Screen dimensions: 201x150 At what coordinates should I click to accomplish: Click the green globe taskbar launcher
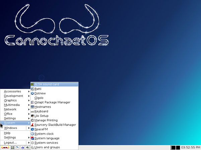[27, 148]
